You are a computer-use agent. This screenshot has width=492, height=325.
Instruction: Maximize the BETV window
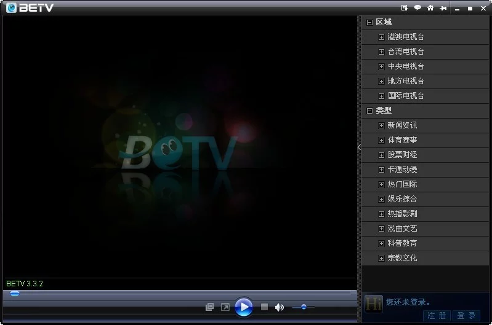(470, 9)
